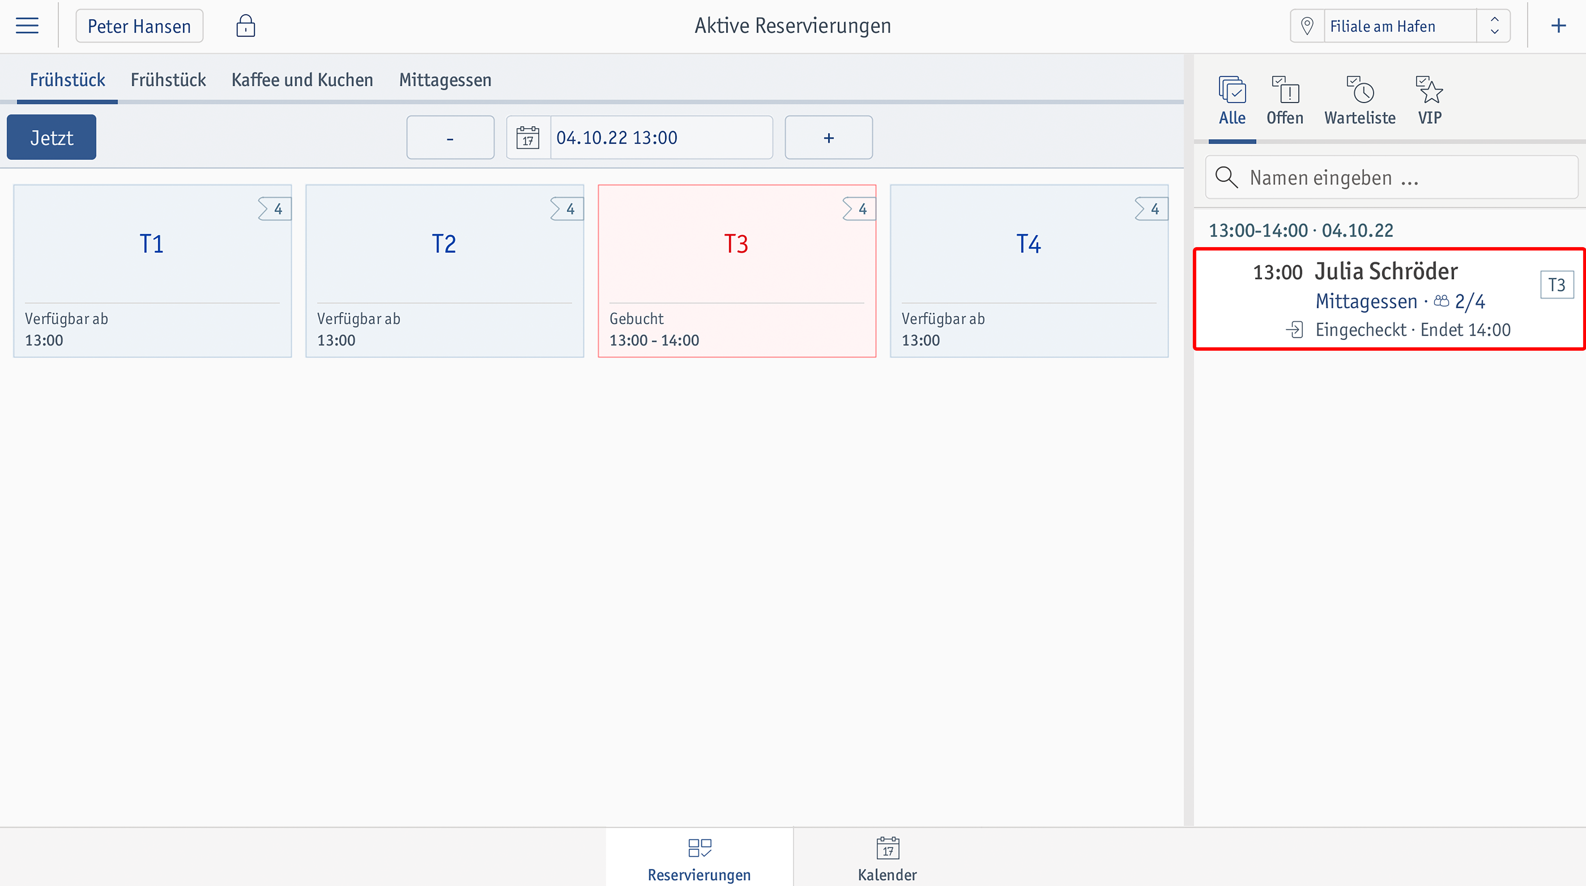Select booked table T3 card
The height and width of the screenshot is (886, 1586).
point(737,271)
